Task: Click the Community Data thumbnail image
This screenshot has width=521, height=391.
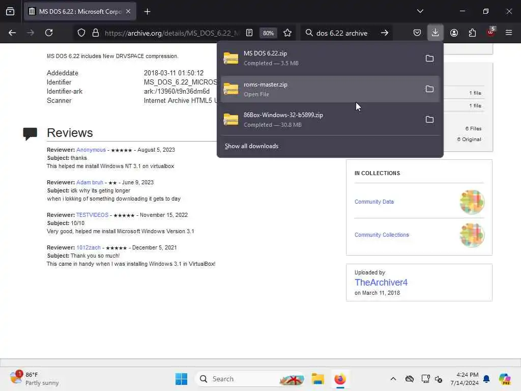Action: (x=472, y=202)
